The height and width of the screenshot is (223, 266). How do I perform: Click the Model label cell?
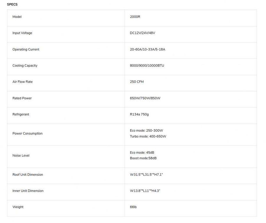click(17, 17)
